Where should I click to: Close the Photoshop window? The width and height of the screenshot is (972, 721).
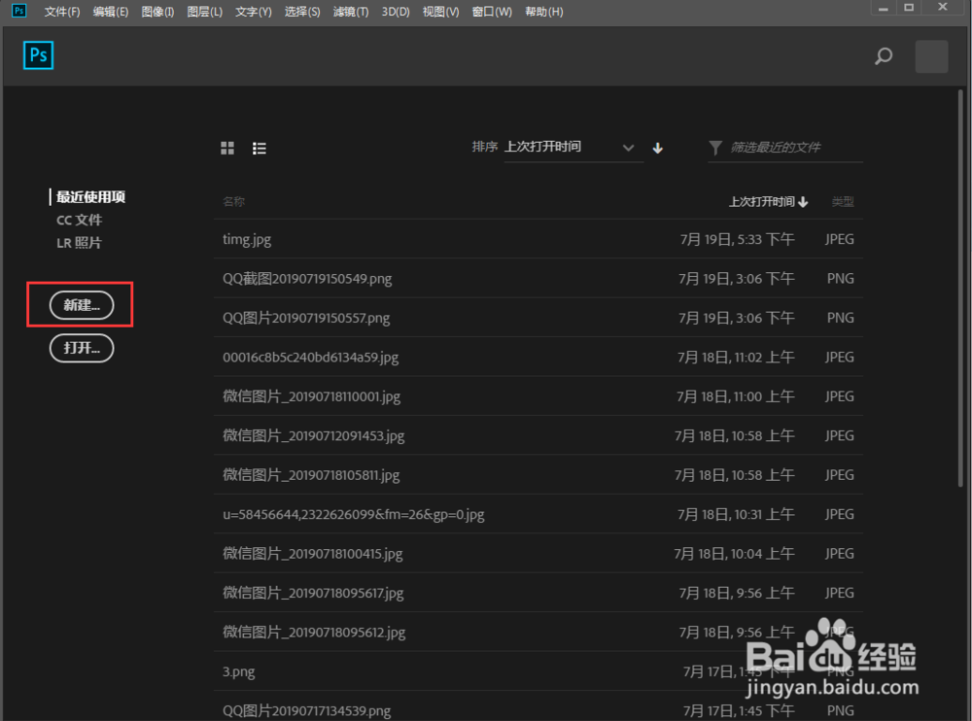(x=942, y=8)
